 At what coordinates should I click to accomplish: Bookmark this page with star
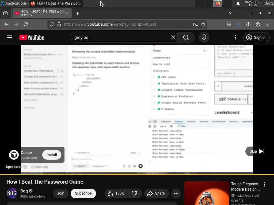click(203, 24)
